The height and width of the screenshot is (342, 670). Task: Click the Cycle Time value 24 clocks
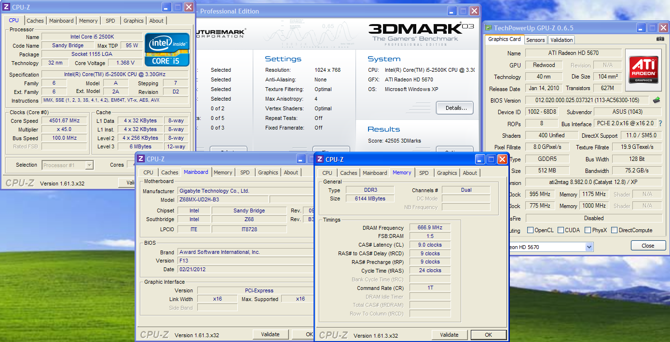click(x=430, y=271)
